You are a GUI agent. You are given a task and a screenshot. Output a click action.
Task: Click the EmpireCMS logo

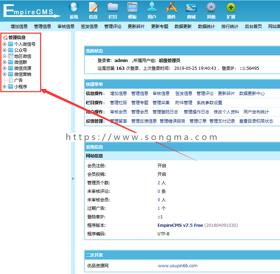tap(32, 11)
